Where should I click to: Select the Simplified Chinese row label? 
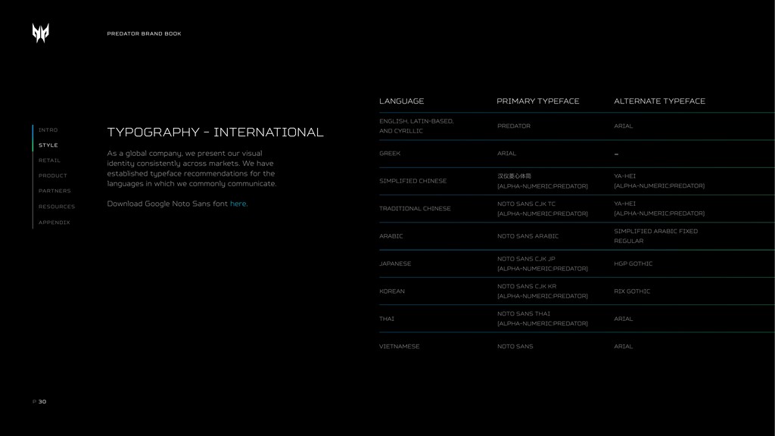coord(412,181)
